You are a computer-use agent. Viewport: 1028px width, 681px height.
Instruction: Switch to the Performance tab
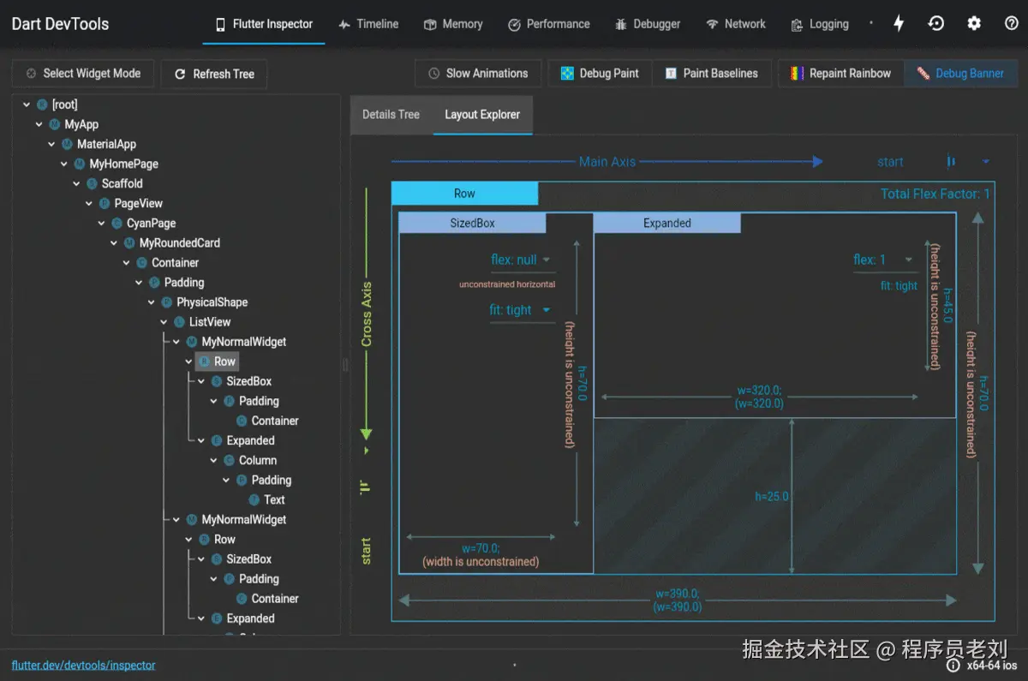548,24
